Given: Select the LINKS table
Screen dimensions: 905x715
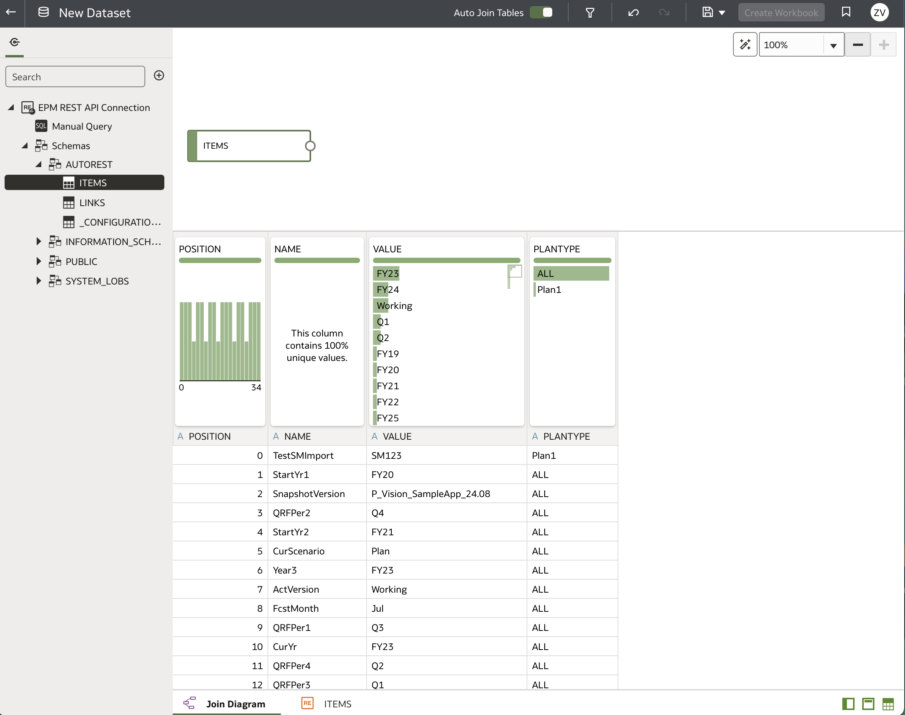Looking at the screenshot, I should pos(92,203).
